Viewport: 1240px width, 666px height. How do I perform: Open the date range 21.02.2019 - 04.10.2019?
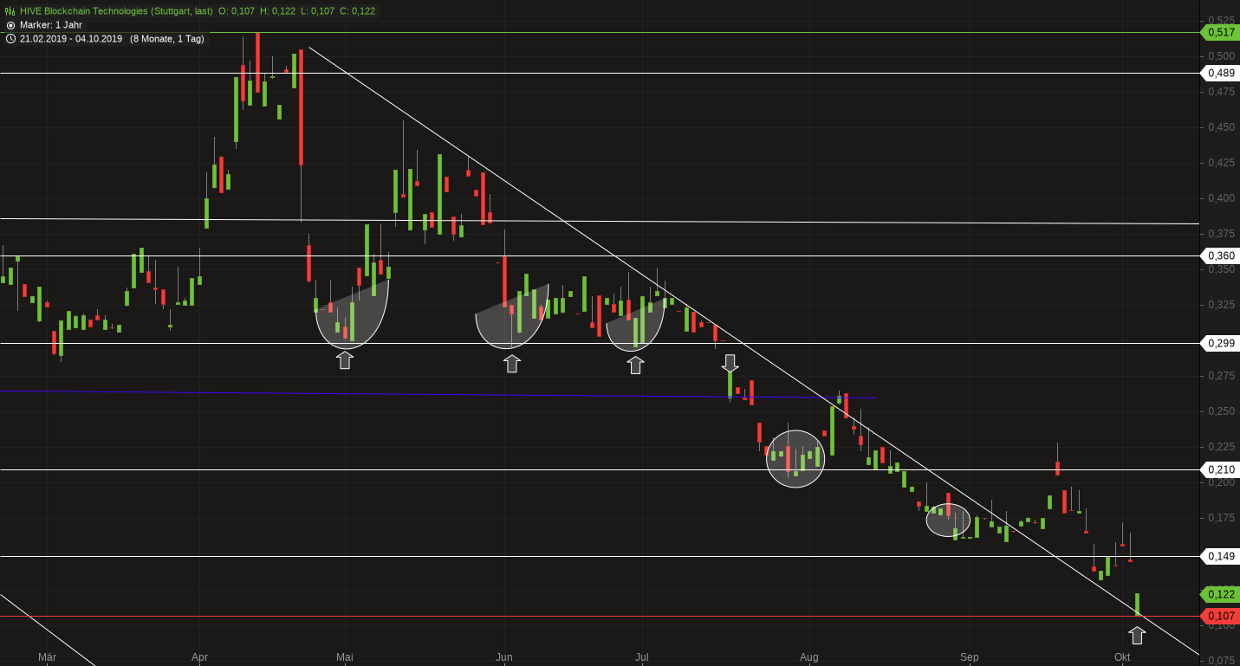click(x=71, y=39)
